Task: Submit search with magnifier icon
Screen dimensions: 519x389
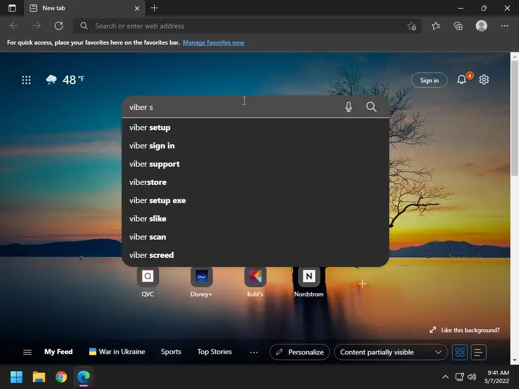Action: pos(371,107)
